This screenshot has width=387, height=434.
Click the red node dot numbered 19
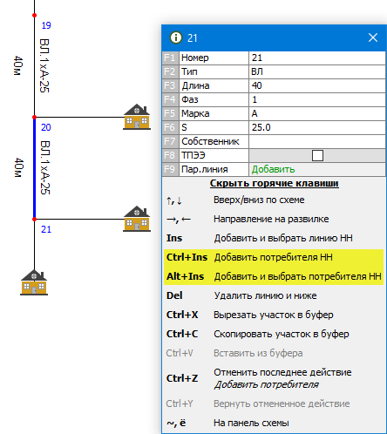[x=34, y=15]
